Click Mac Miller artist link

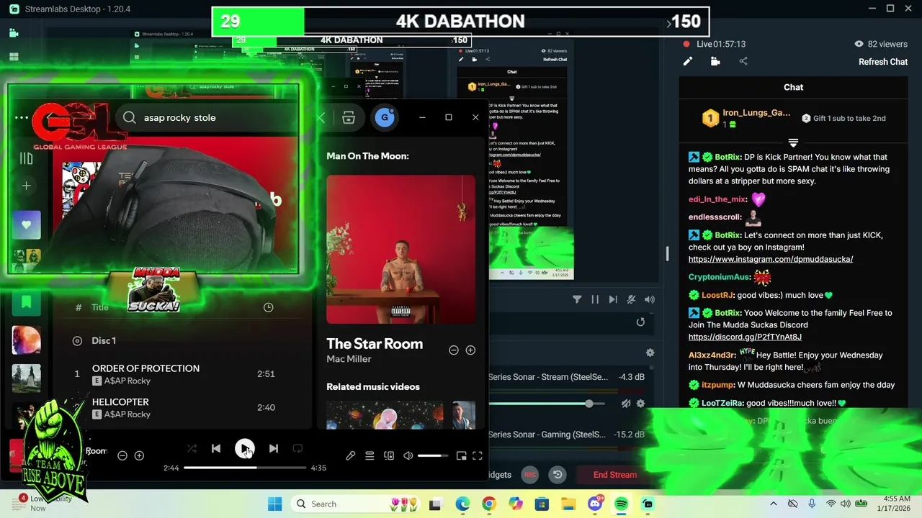(349, 359)
